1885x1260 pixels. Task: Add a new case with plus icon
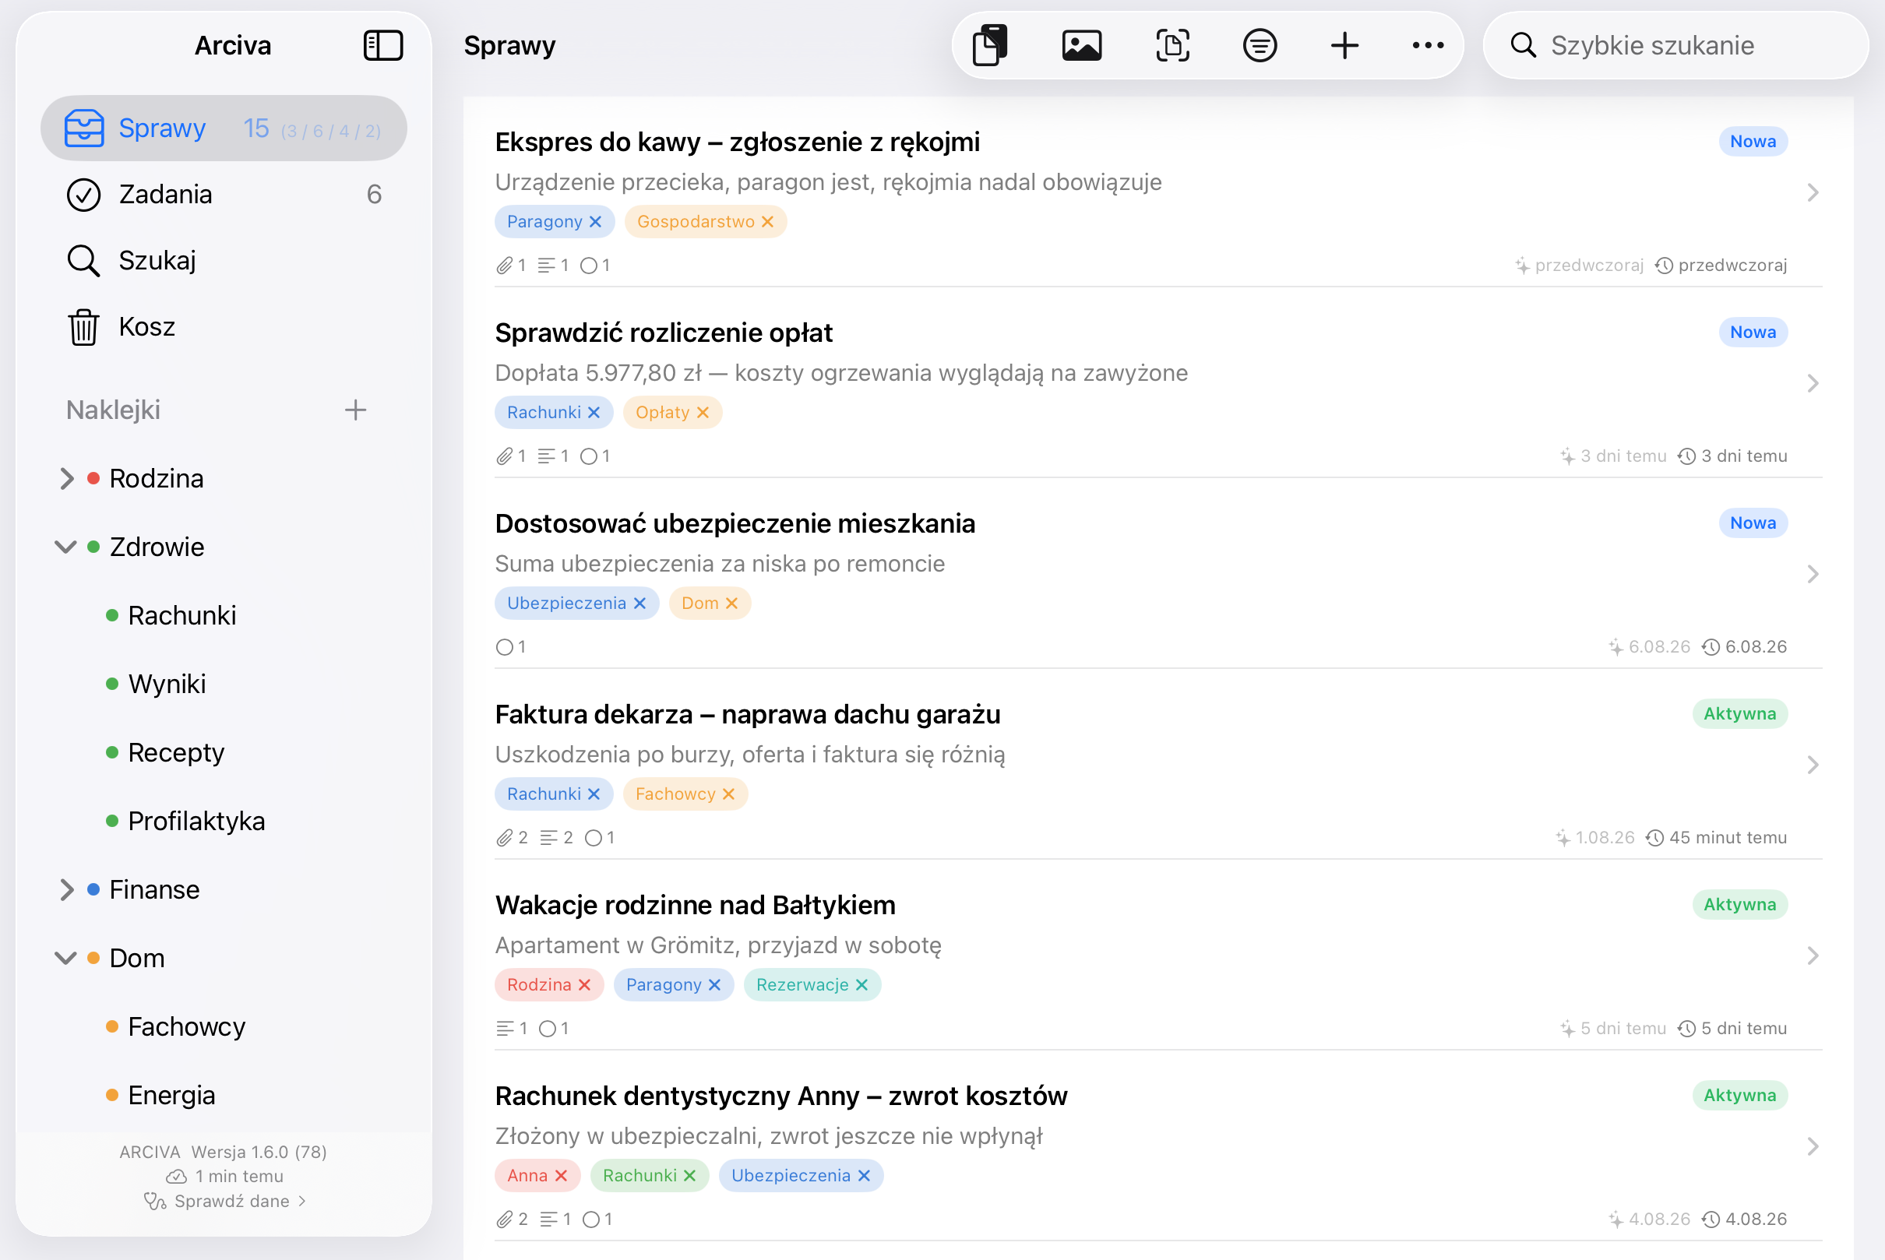pos(1344,46)
